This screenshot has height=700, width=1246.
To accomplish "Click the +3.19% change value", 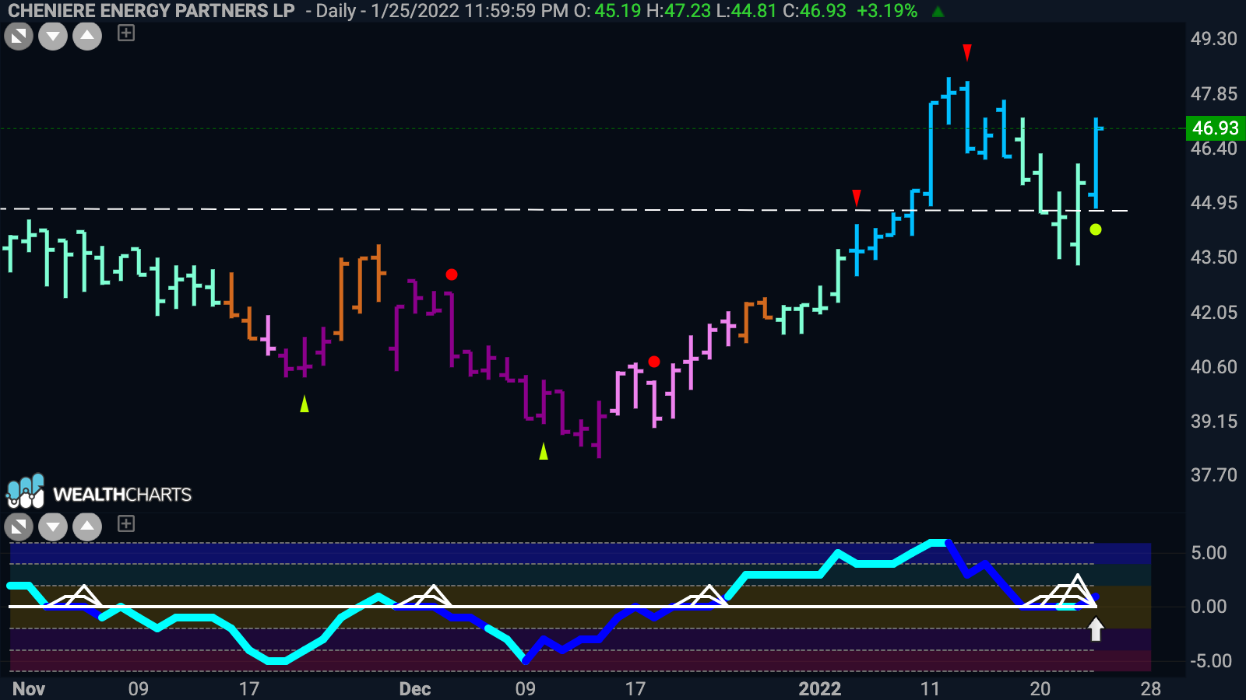I will tap(887, 11).
